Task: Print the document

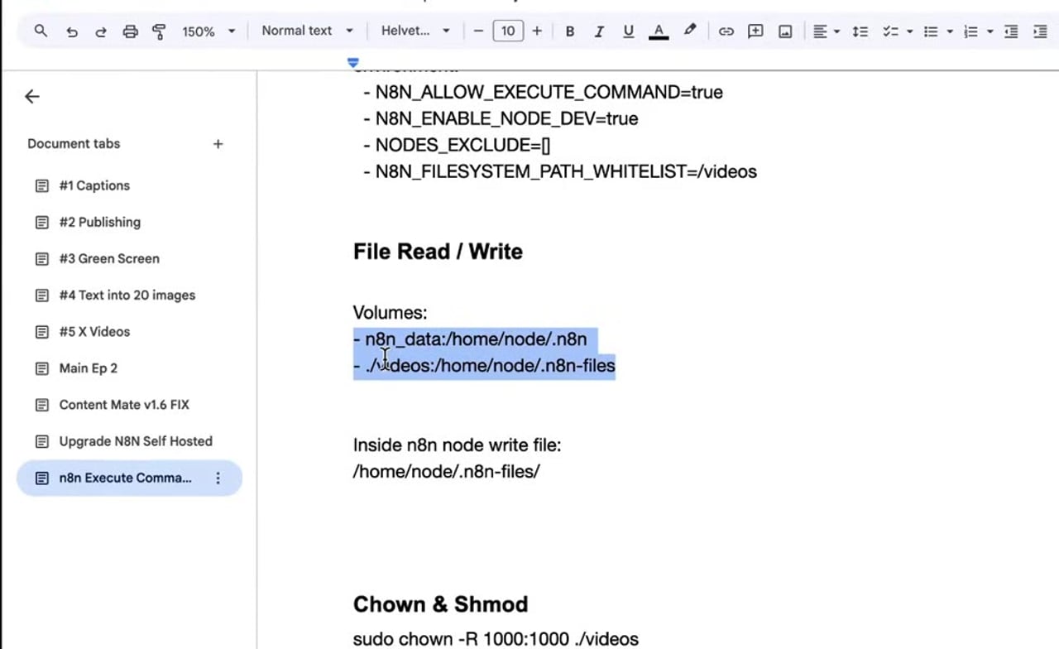Action: (130, 31)
